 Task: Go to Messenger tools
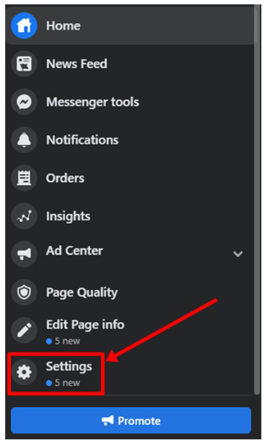coord(92,102)
